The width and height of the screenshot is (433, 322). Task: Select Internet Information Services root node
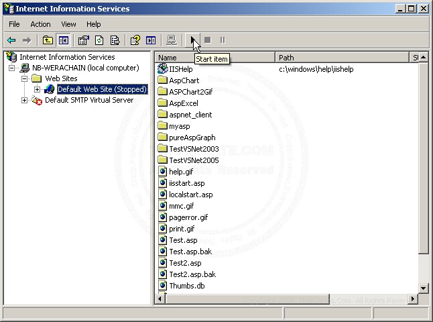[x=67, y=57]
